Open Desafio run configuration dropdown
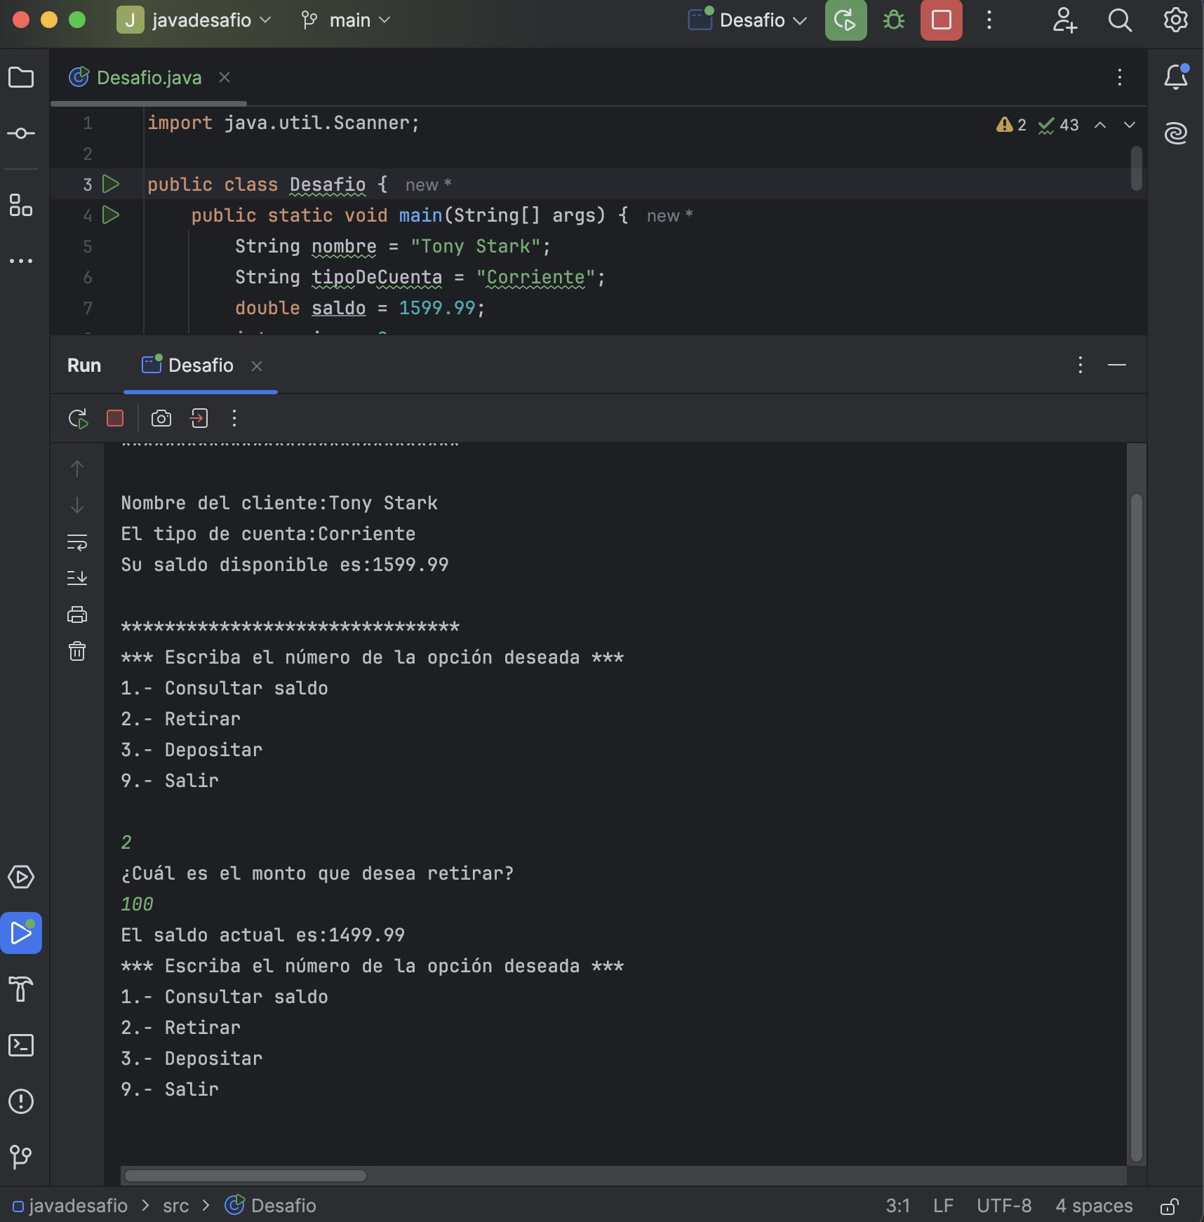1204x1222 pixels. pyautogui.click(x=747, y=20)
